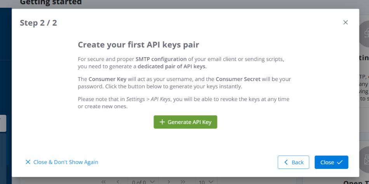The image size is (369, 184).
Task: Open the '0 of 0' page dropdown
Action: (143, 181)
